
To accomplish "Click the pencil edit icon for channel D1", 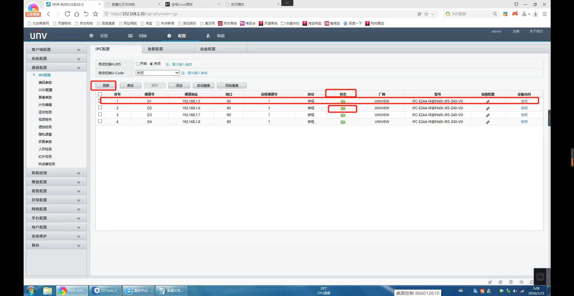I will (488, 102).
